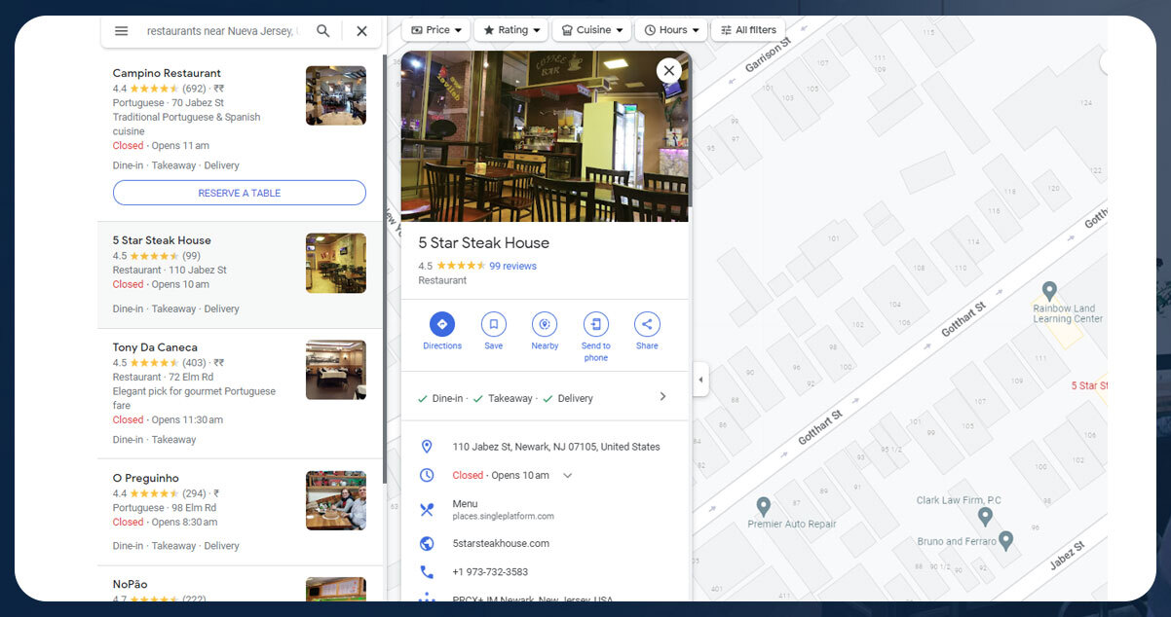Click the magnifying glass search icon
Viewport: 1171px width, 617px height.
click(x=322, y=30)
